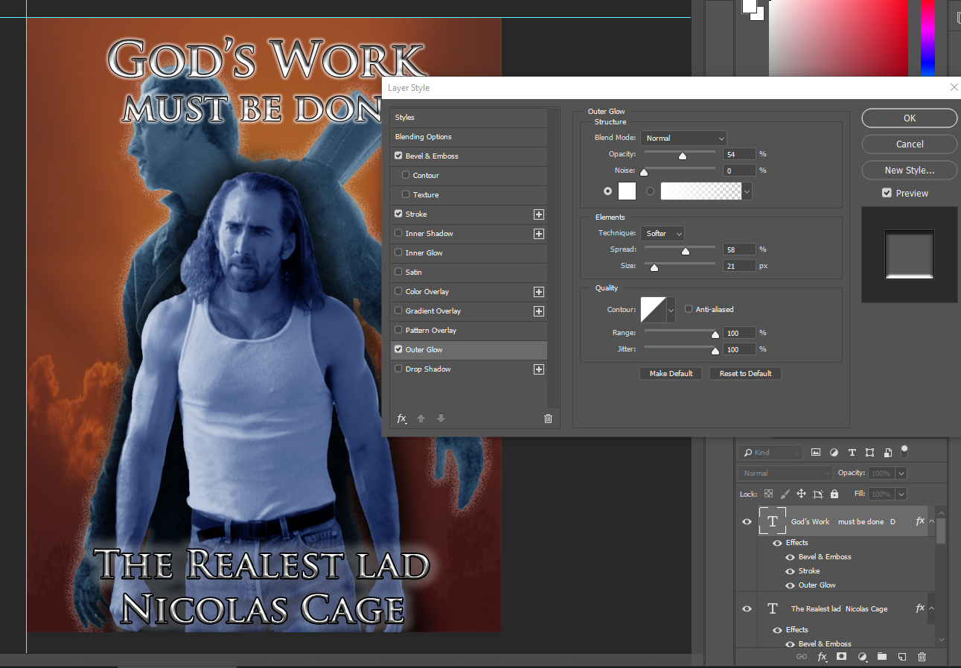Screen dimensions: 961x668
Task: Open the Contour picker dropdown arrow
Action: (671, 309)
